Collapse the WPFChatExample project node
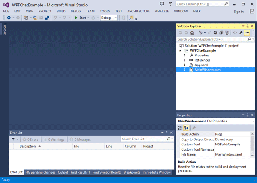 coord(180,50)
